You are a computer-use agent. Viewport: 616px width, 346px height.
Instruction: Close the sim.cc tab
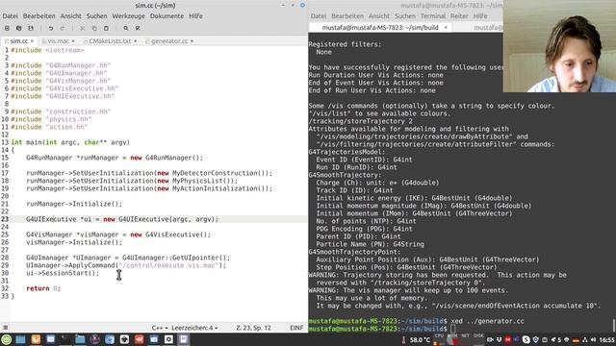(32, 40)
